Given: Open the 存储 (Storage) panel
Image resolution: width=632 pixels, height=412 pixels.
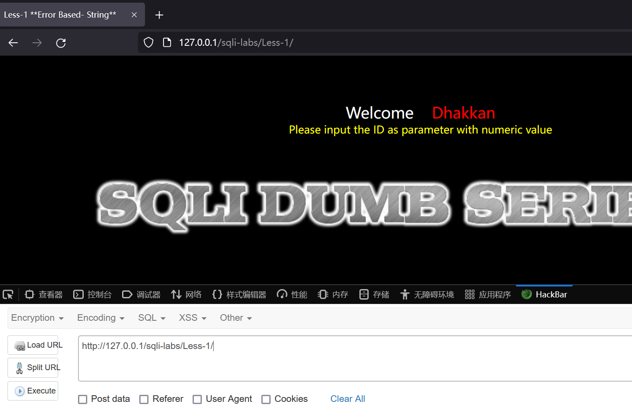Looking at the screenshot, I should (x=374, y=294).
